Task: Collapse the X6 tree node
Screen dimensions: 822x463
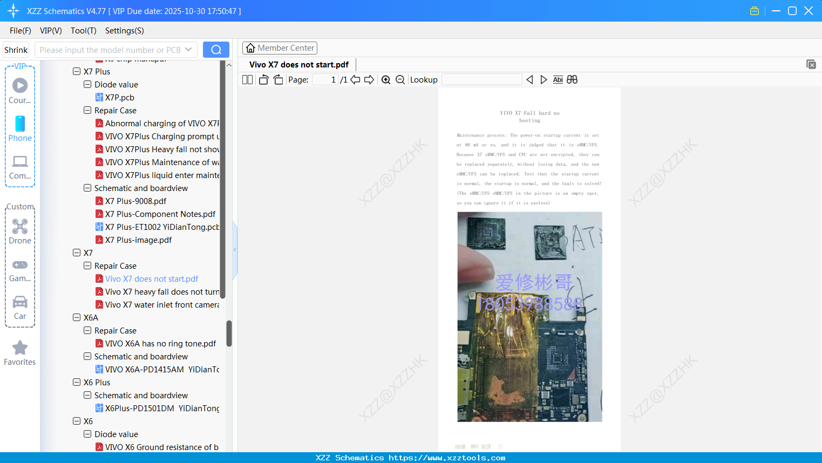Action: click(x=77, y=421)
